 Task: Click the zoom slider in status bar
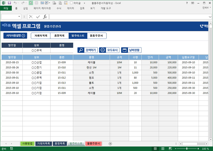coord(187,149)
